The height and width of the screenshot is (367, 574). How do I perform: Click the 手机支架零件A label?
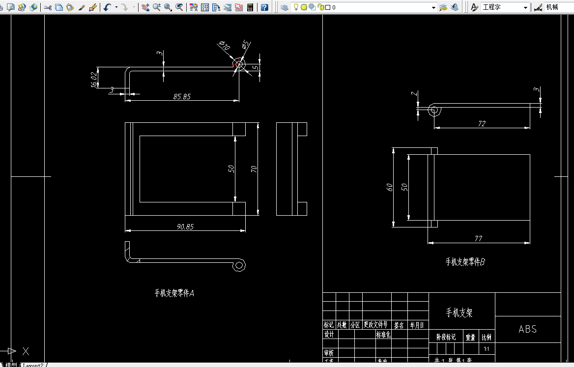tap(174, 293)
